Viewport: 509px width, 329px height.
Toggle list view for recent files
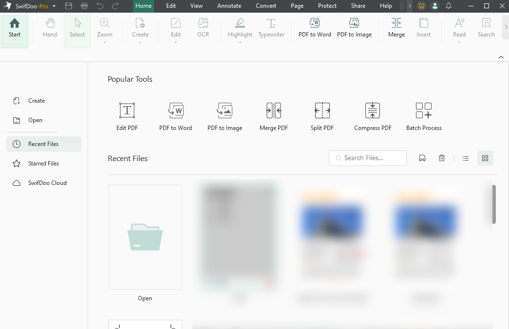(x=465, y=158)
